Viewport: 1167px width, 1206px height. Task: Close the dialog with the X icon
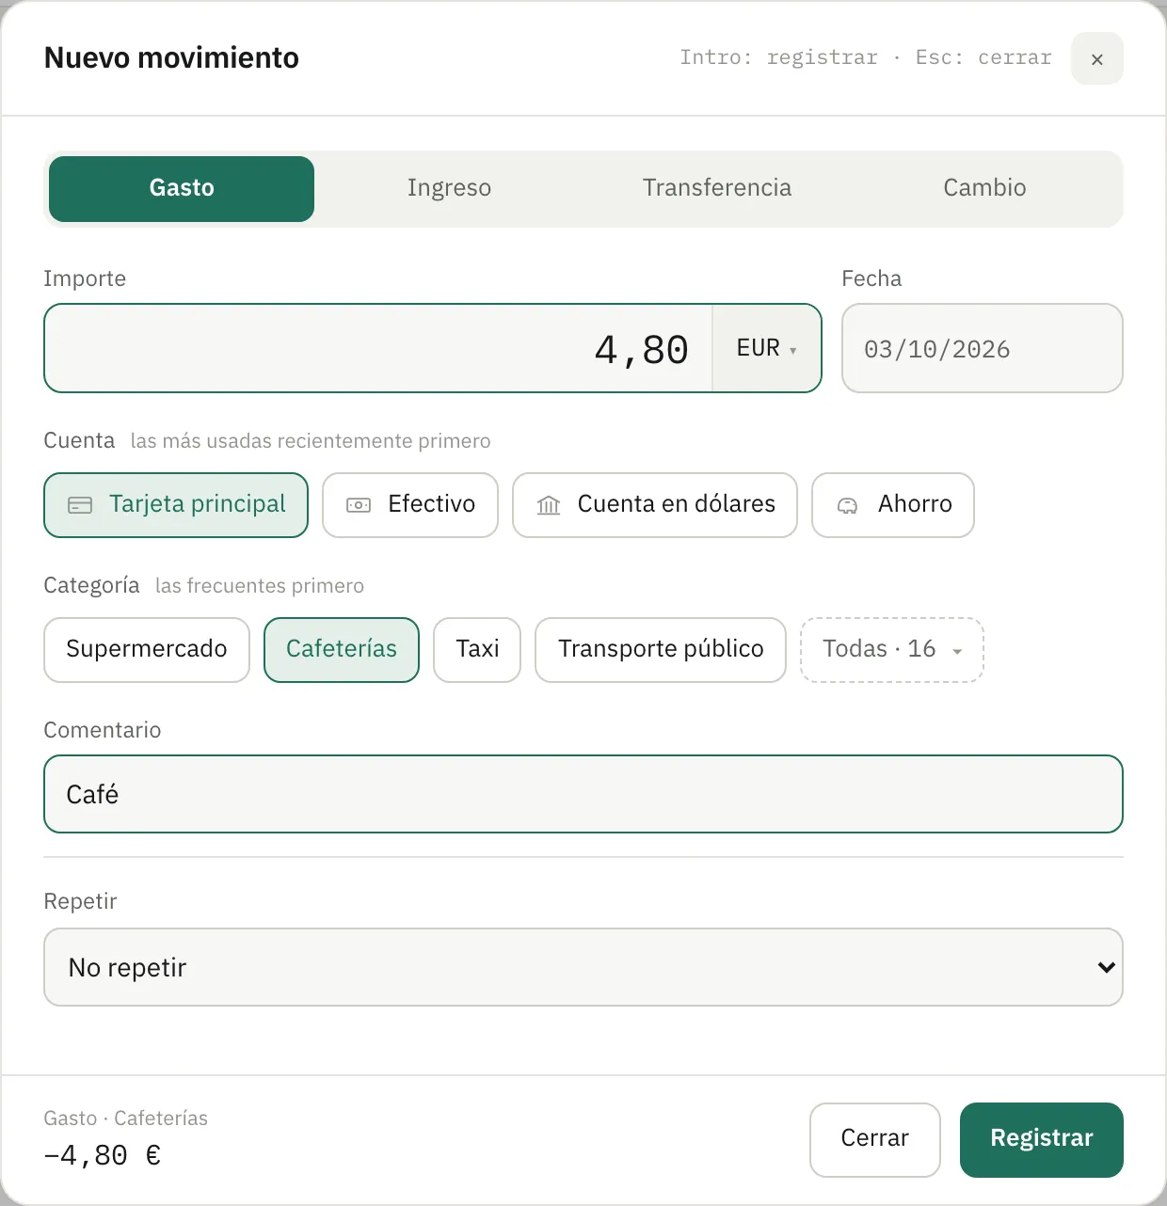click(1097, 58)
